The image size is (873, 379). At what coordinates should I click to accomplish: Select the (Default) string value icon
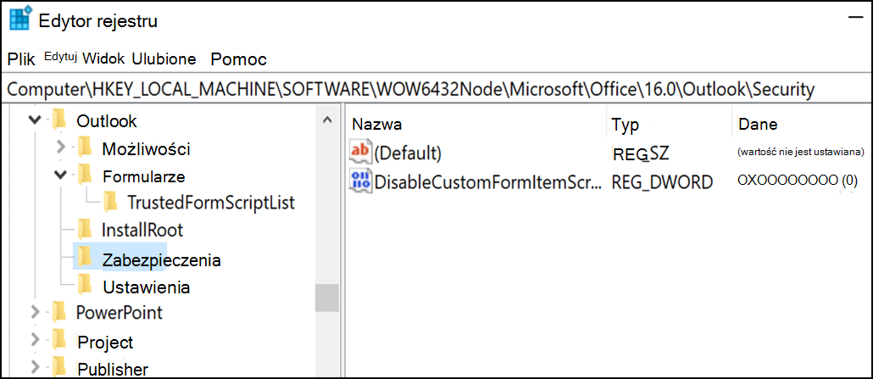(x=359, y=152)
